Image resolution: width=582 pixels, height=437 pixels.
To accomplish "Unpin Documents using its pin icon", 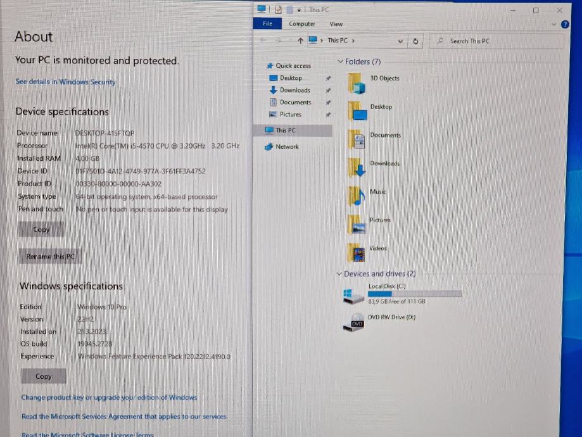I will [328, 103].
